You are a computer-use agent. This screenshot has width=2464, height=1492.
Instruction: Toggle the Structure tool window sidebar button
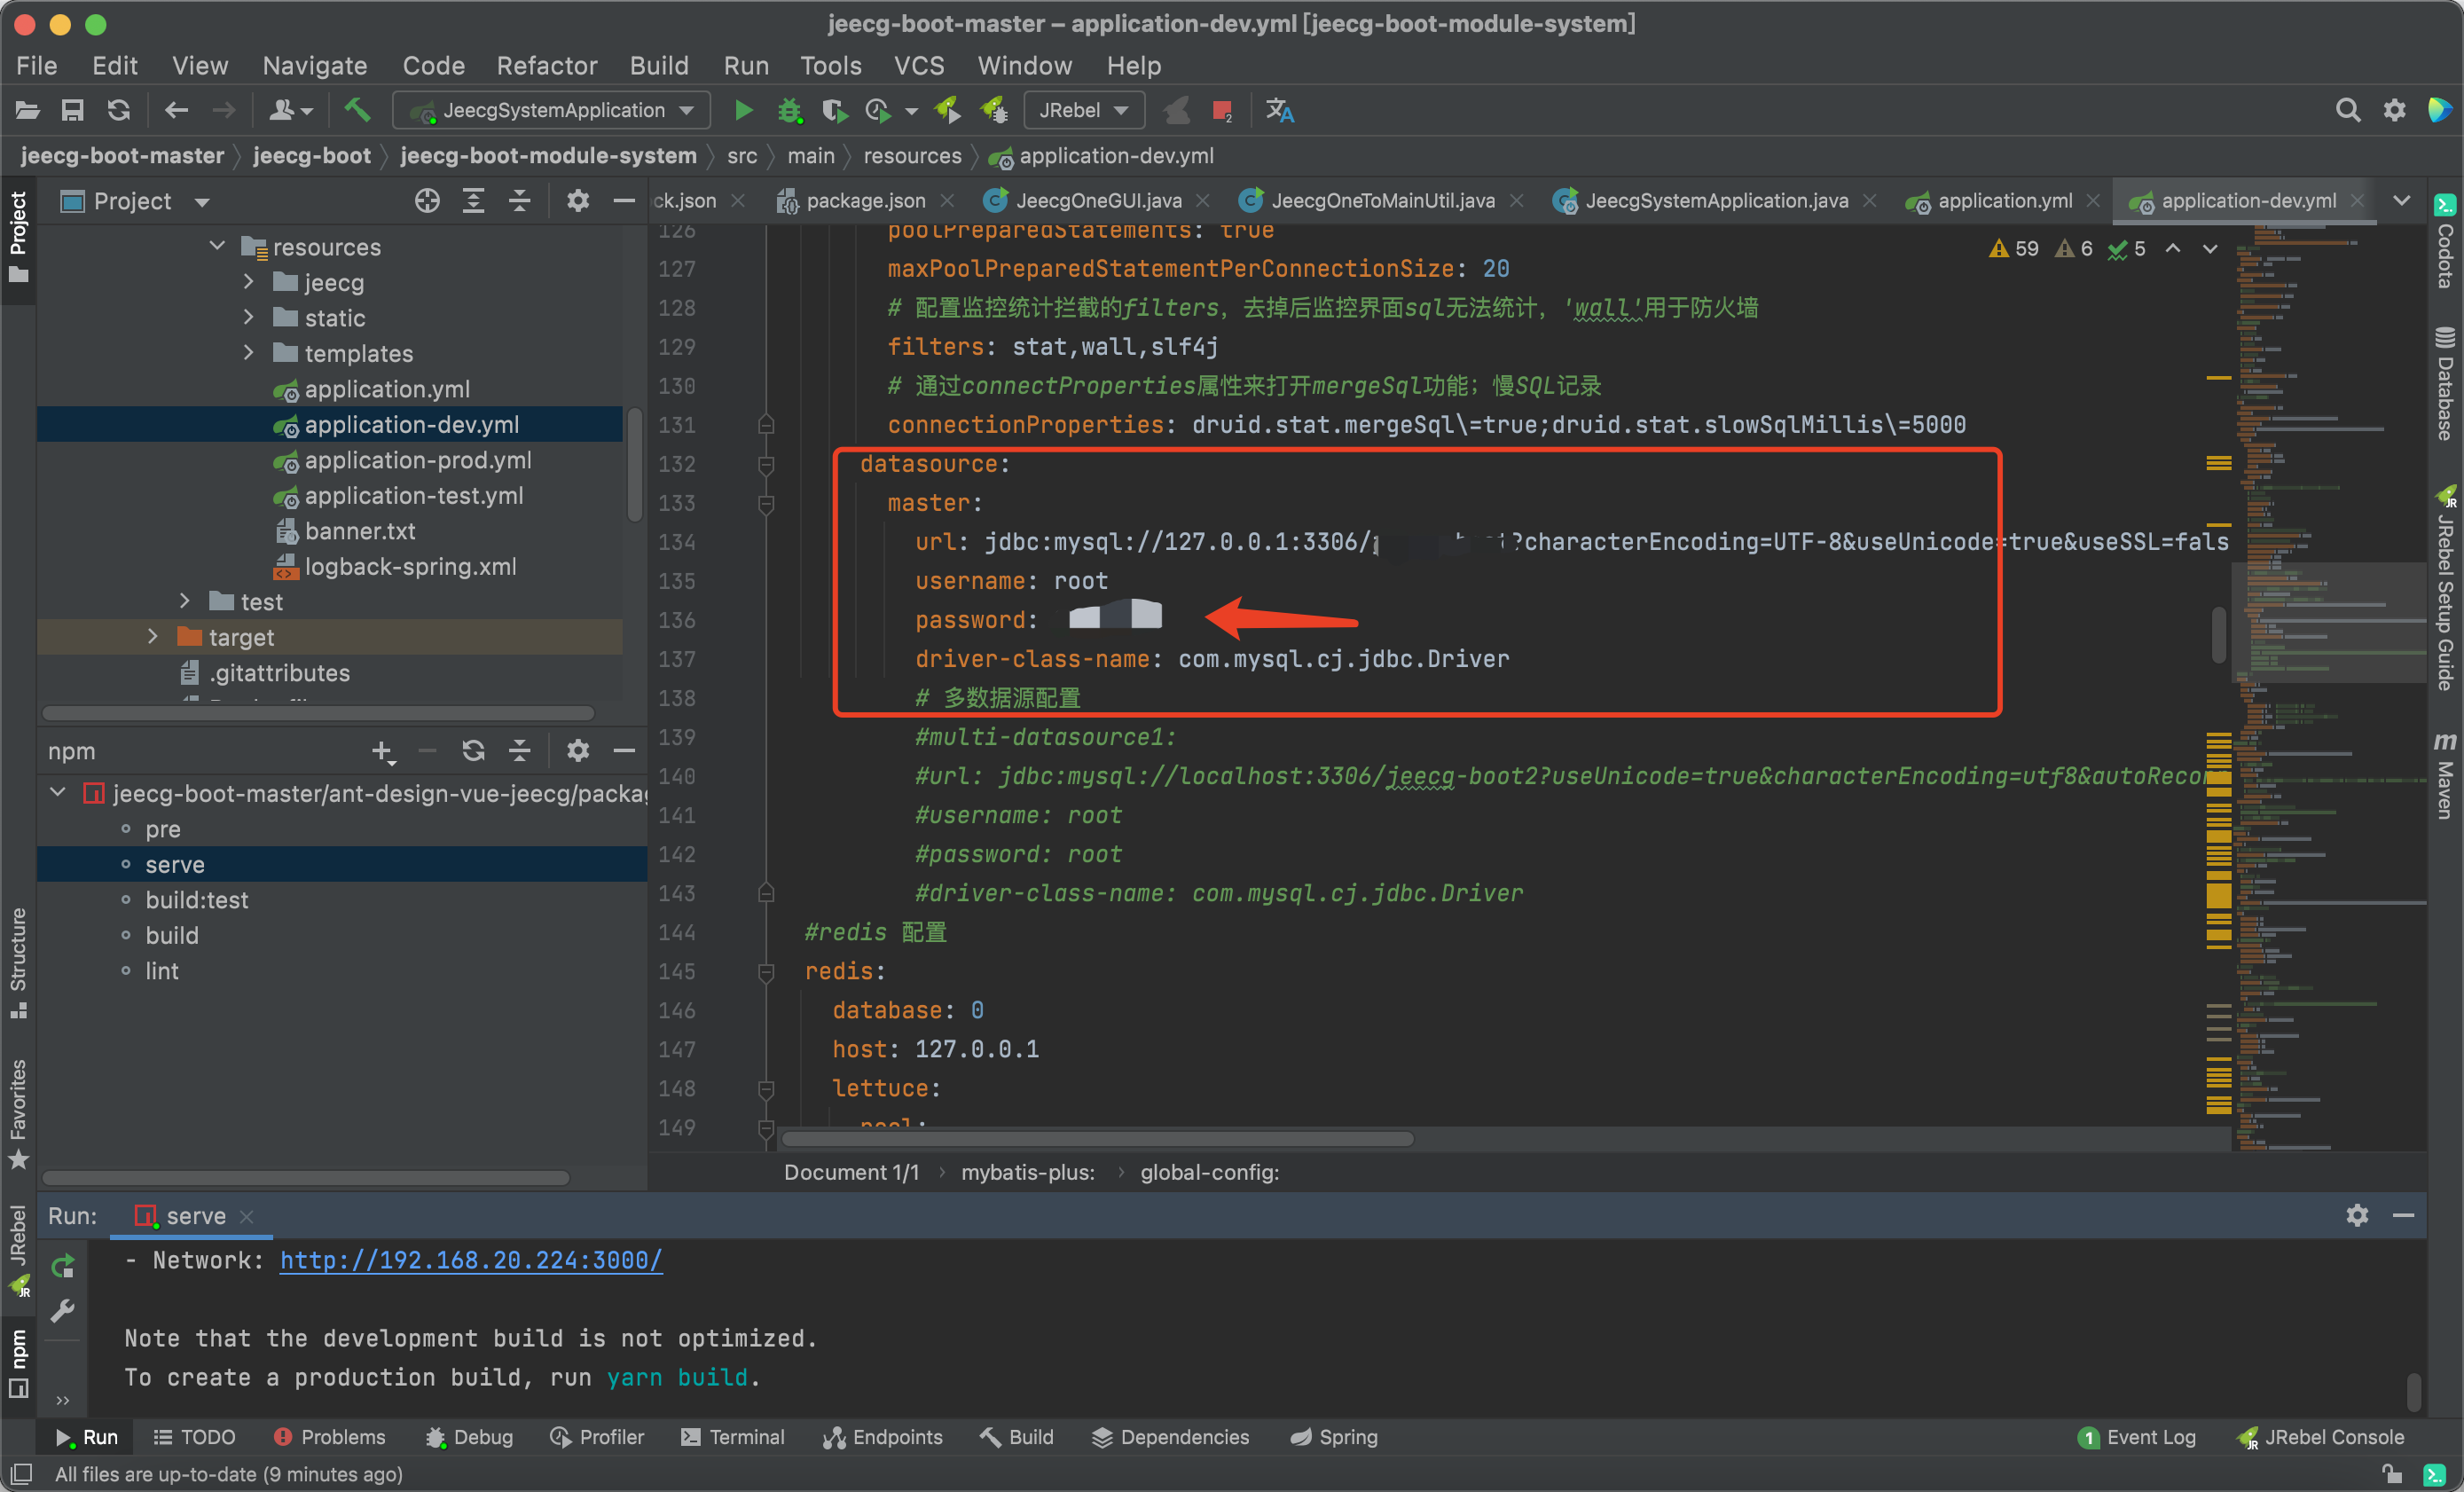pos(18,960)
